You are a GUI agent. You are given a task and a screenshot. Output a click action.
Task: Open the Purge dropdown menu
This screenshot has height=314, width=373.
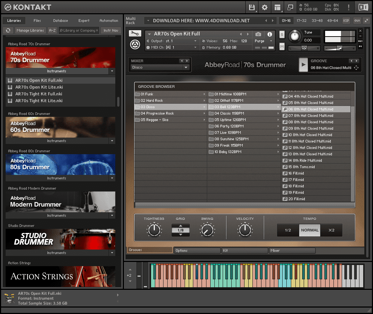[x=262, y=40]
